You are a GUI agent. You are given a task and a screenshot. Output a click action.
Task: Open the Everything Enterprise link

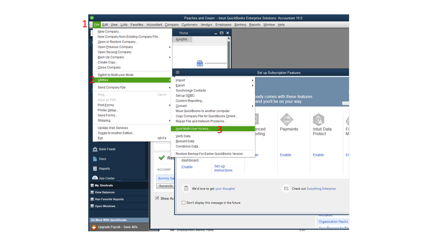point(321,189)
